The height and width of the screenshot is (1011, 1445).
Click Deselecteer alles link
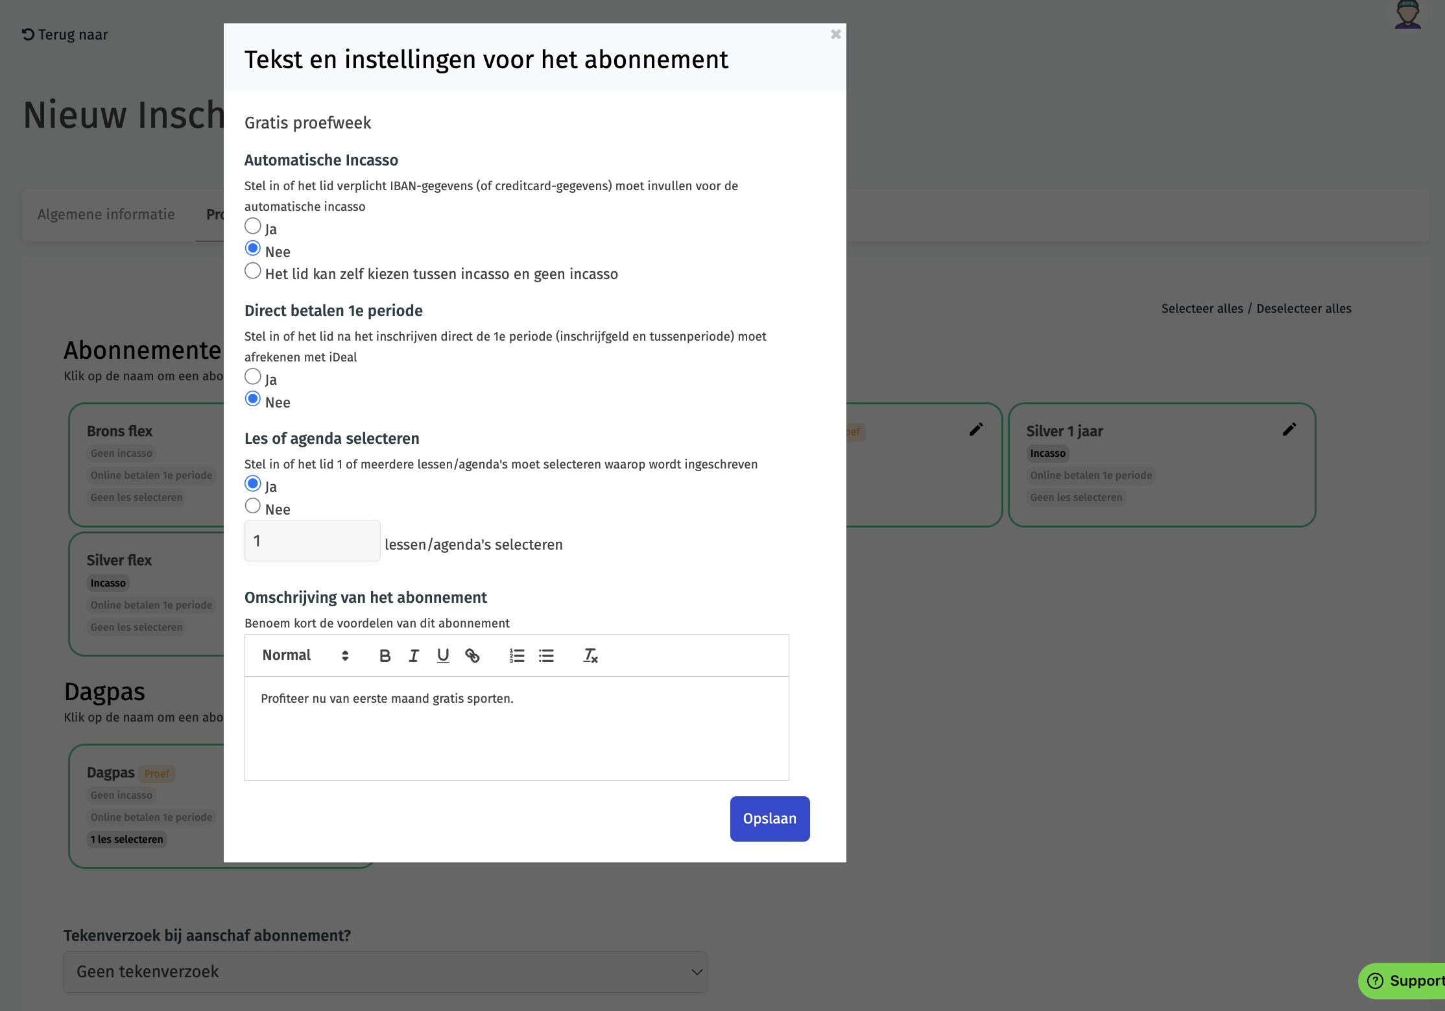(1304, 309)
